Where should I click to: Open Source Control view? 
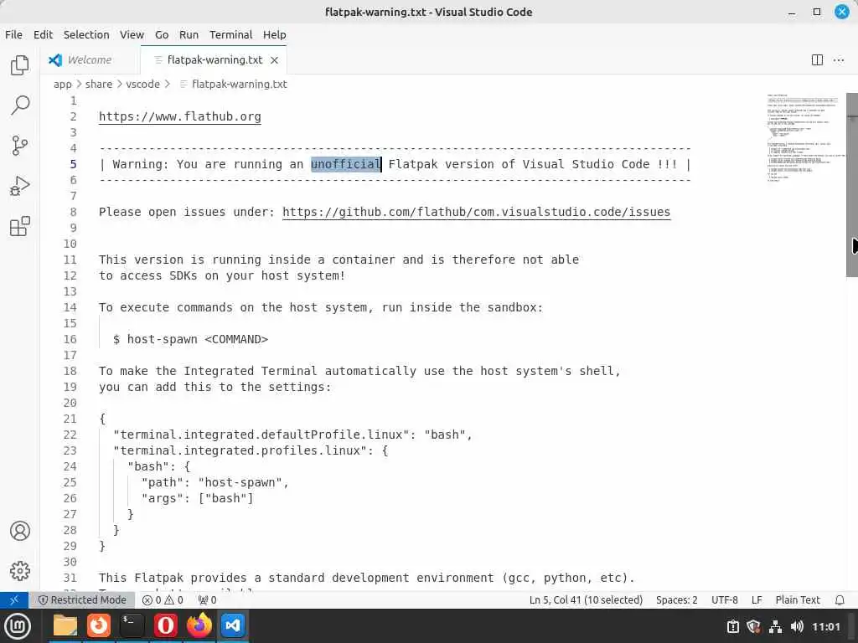20,146
